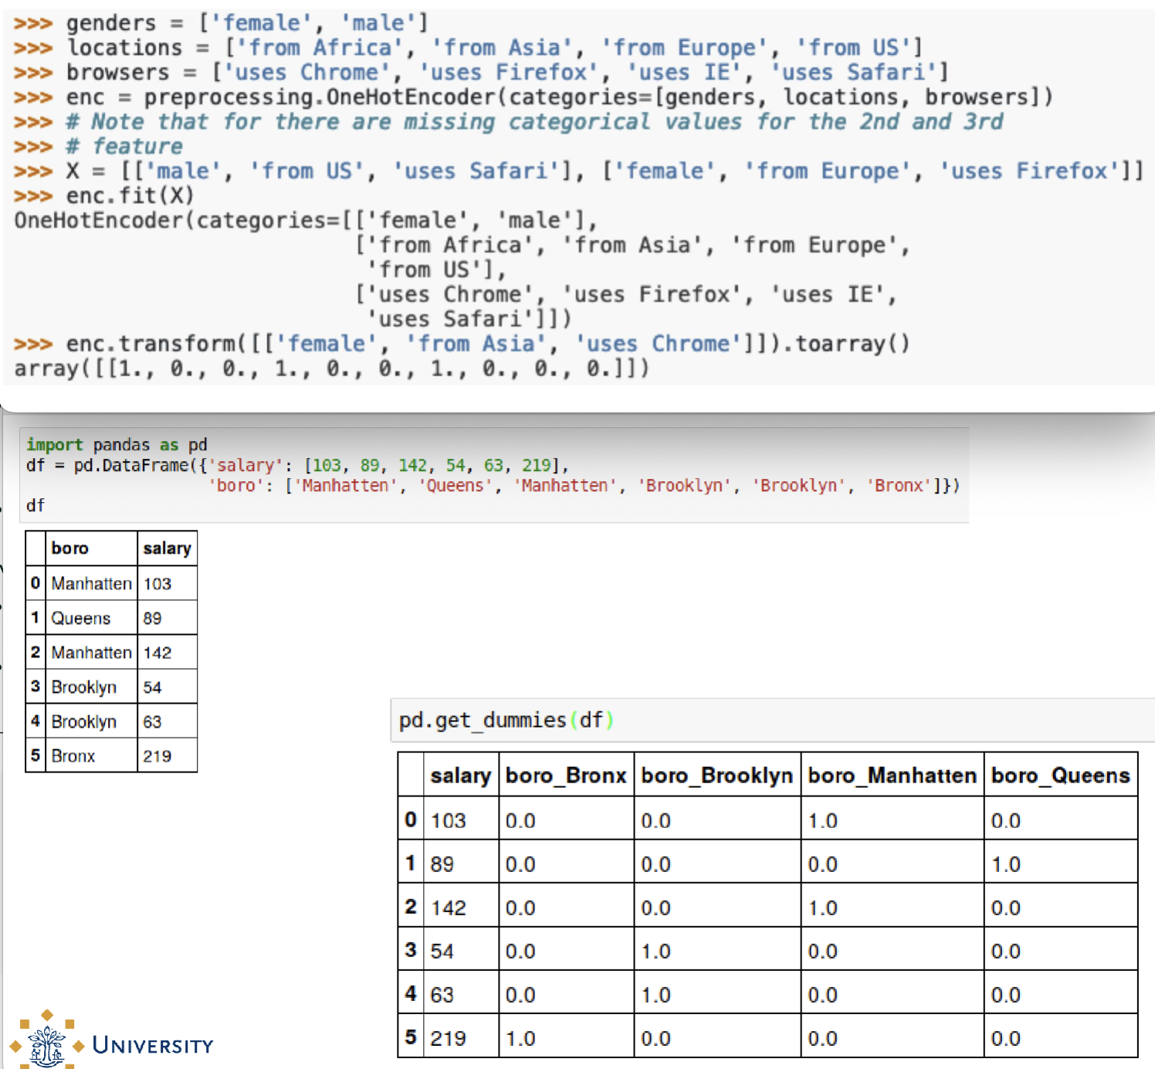Click the UNIVERSITY wordmark text
1155x1069 pixels.
[153, 1046]
